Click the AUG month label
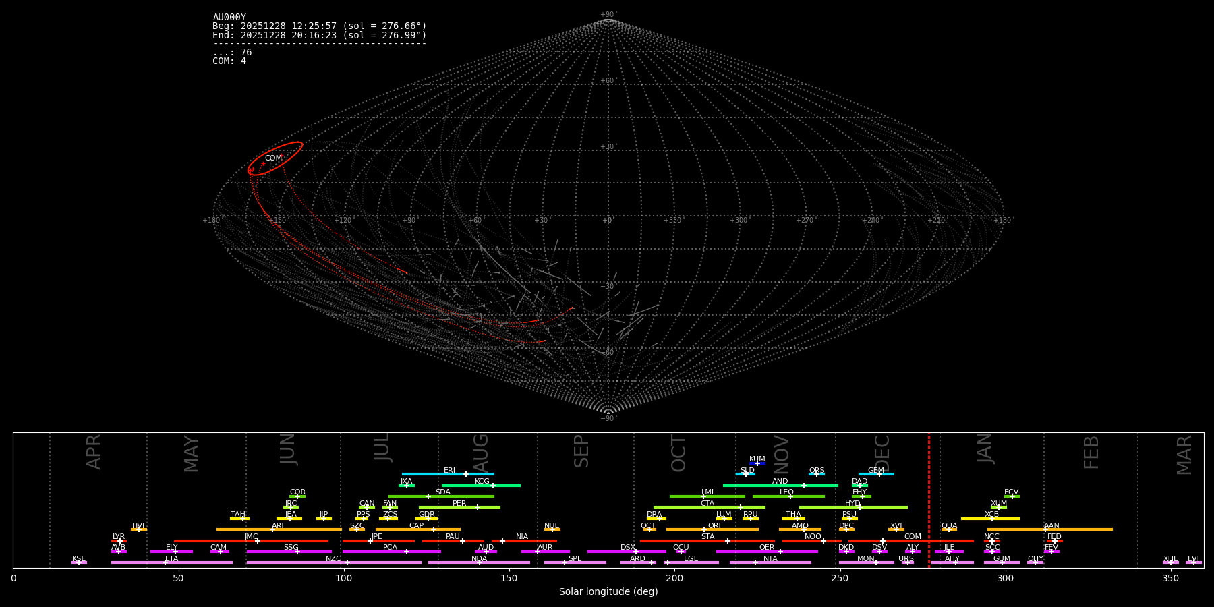The width and height of the screenshot is (1214, 607). tap(481, 454)
